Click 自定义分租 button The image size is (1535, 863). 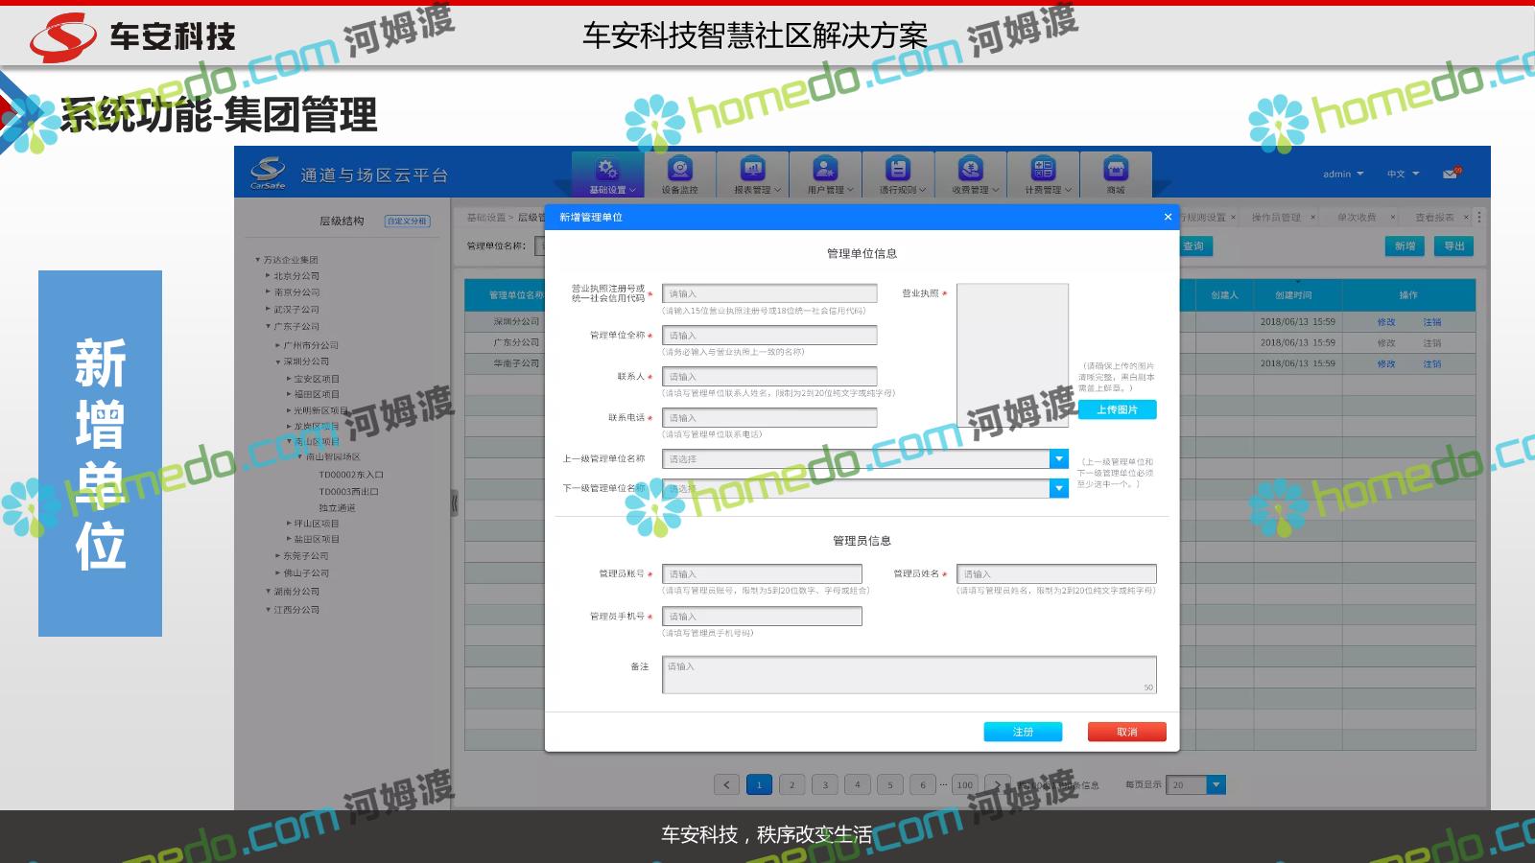(x=407, y=221)
